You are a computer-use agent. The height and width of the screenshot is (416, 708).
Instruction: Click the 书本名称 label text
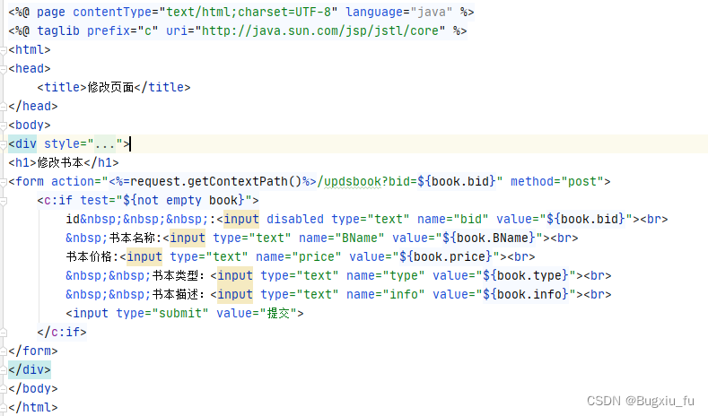pyautogui.click(x=132, y=238)
